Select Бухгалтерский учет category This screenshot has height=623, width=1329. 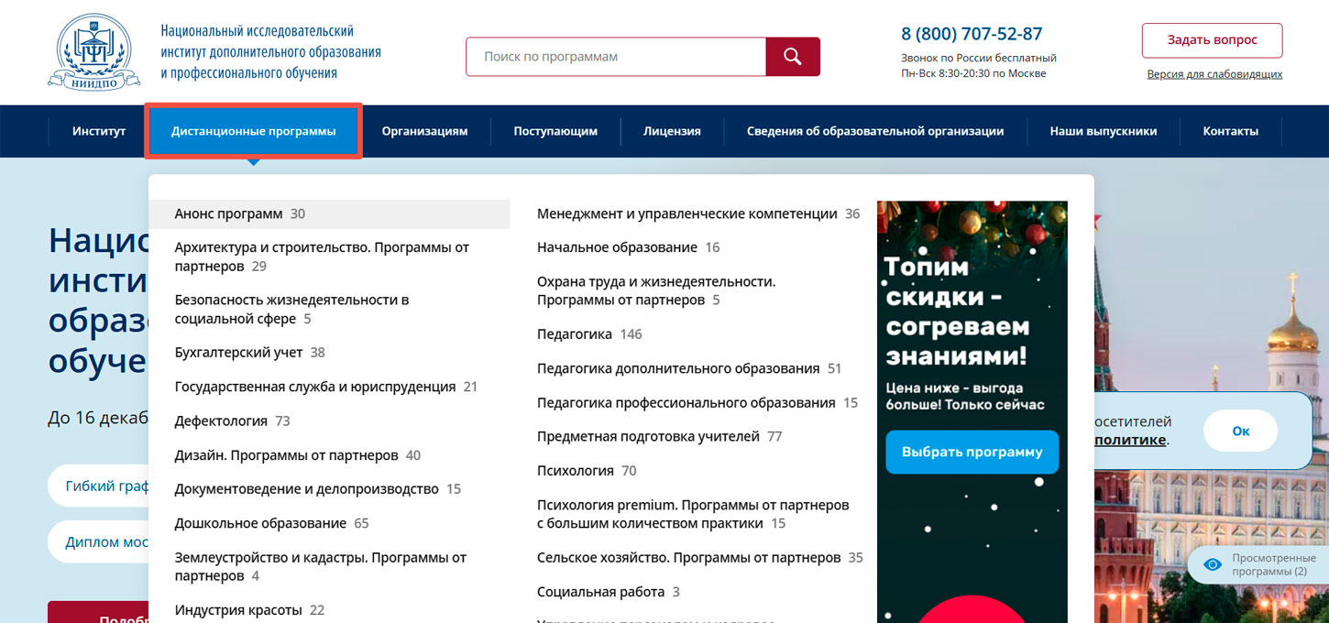[249, 352]
